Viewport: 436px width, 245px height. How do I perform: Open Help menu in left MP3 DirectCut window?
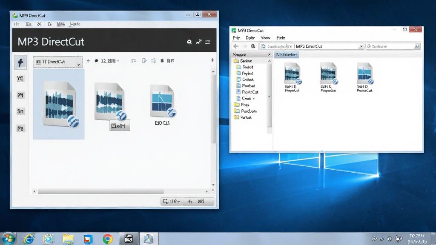[75, 24]
